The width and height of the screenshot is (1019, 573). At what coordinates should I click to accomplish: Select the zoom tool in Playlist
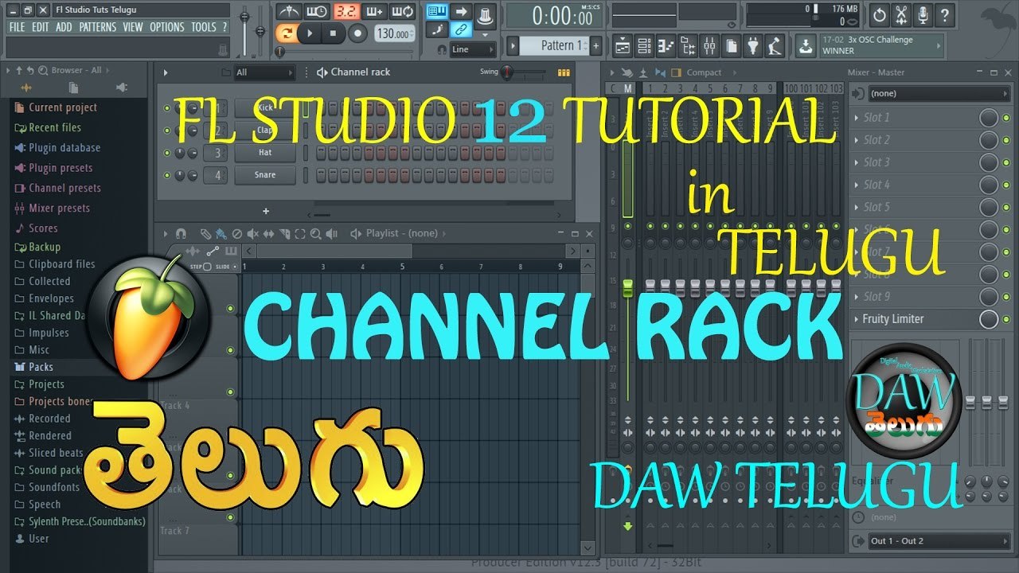(316, 234)
